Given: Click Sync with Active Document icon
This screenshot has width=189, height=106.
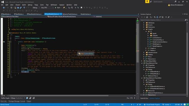Looking at the screenshot, I should pos(155,17).
